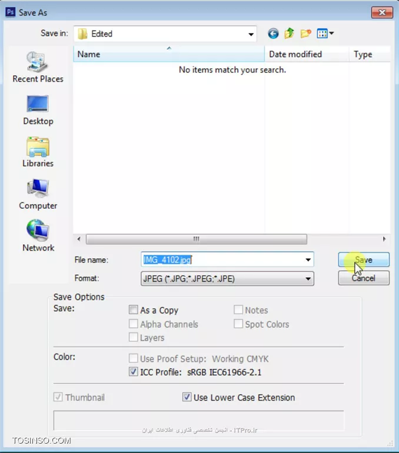Click the Edited folder icon in Save in
The width and height of the screenshot is (399, 453).
82,34
